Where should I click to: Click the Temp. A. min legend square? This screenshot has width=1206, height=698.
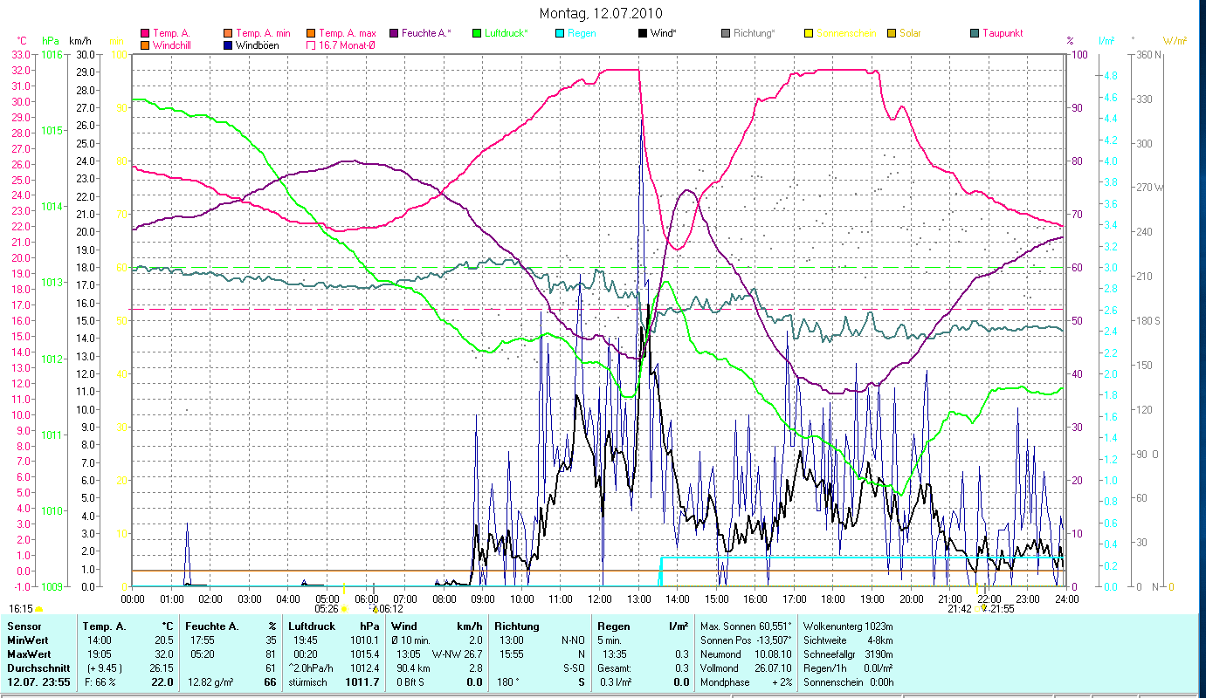(x=228, y=33)
